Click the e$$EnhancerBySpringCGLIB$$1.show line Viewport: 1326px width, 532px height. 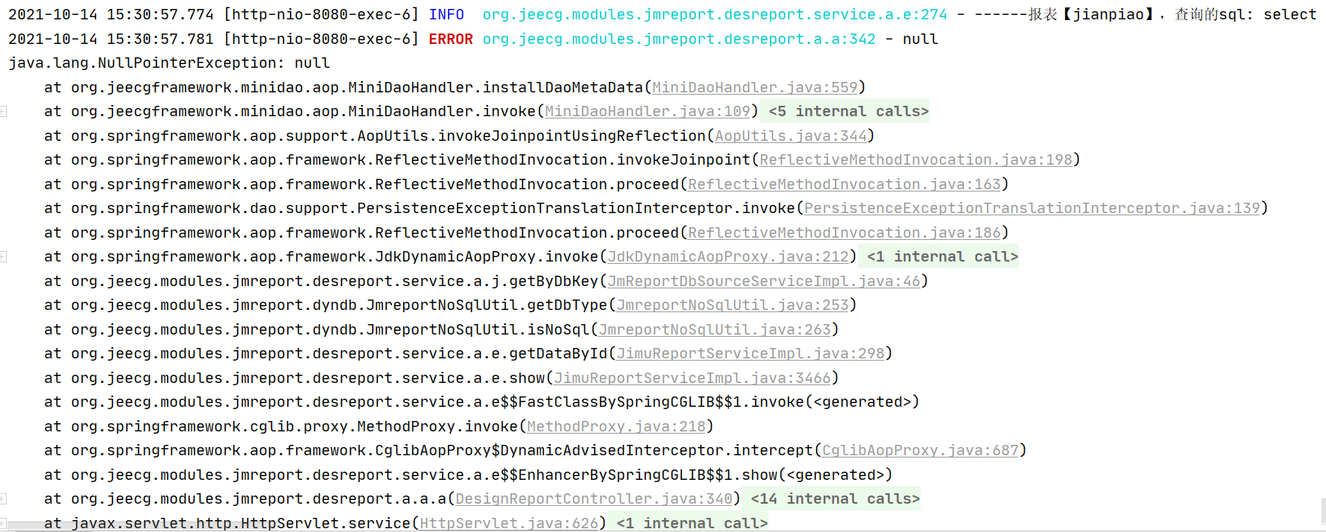coord(468,475)
